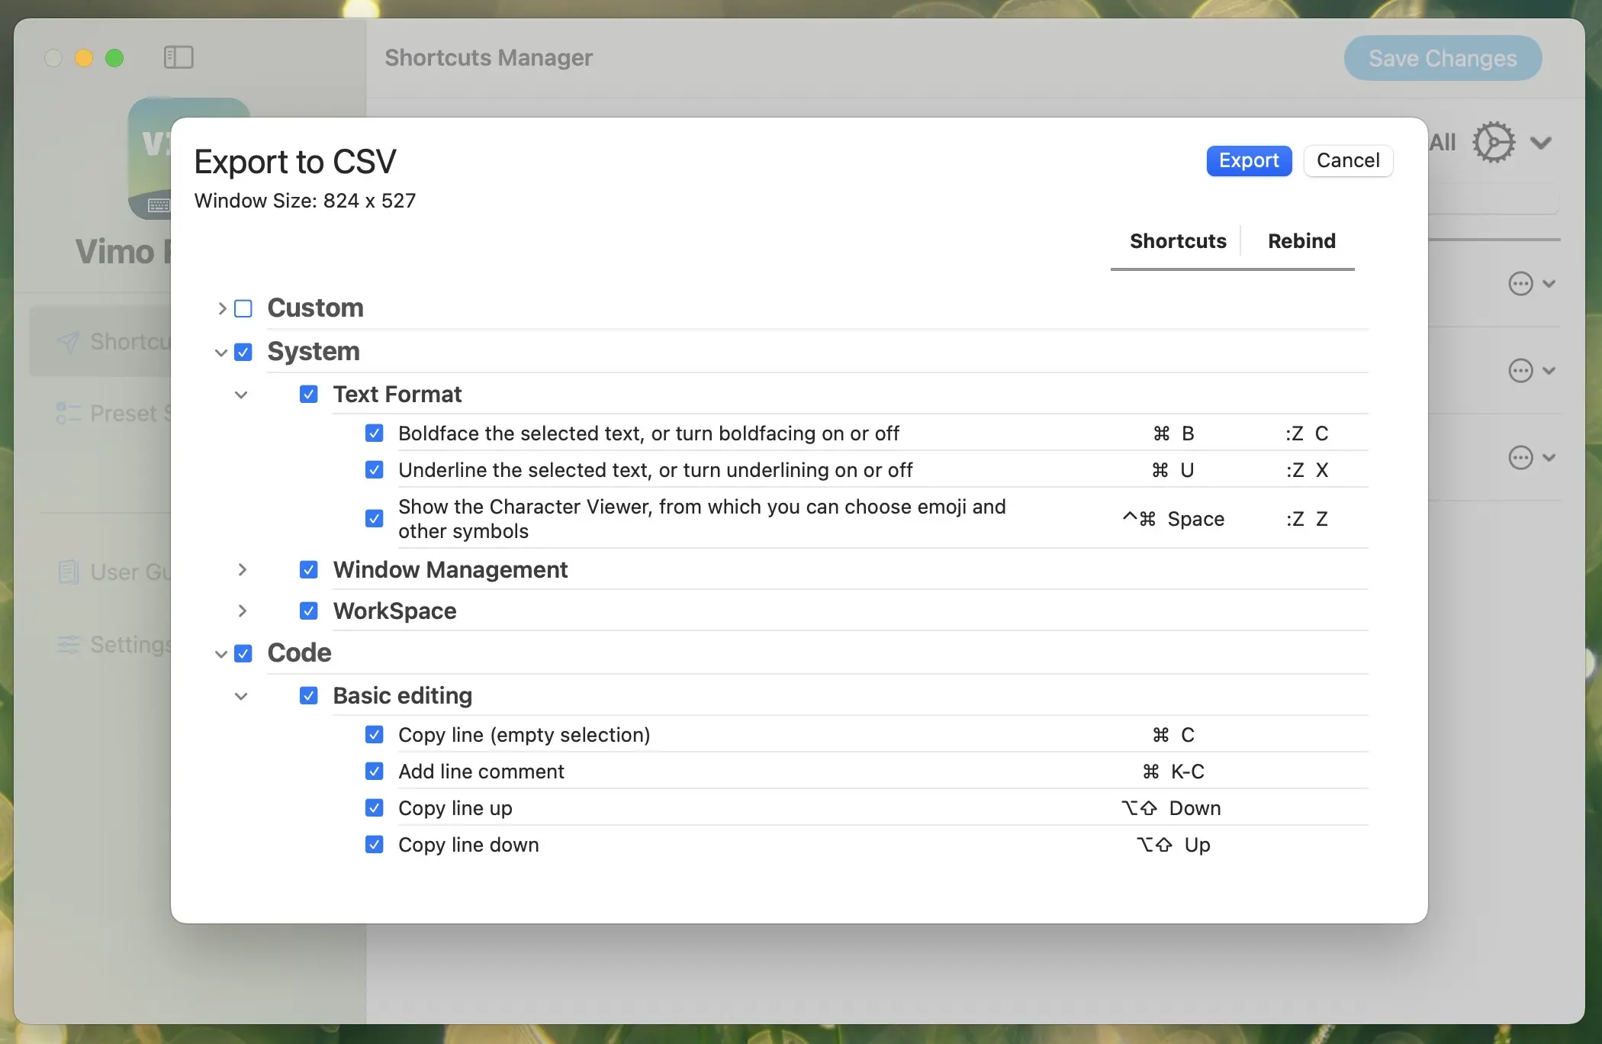This screenshot has height=1044, width=1602.
Task: Click the third ellipsis circle icon on right
Action: (1520, 458)
